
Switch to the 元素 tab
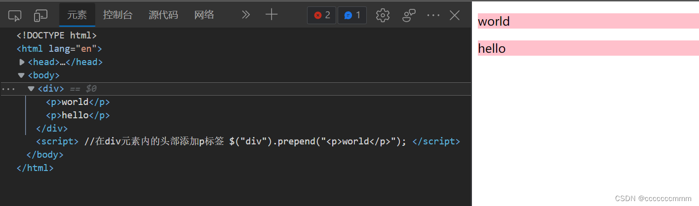(x=77, y=15)
